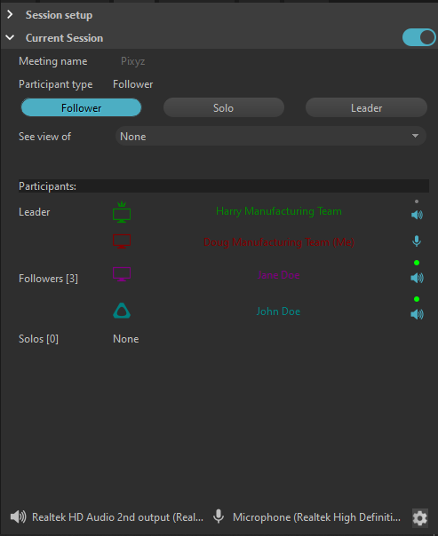Collapse the Current Session section
This screenshot has height=536, width=438.
[10, 37]
